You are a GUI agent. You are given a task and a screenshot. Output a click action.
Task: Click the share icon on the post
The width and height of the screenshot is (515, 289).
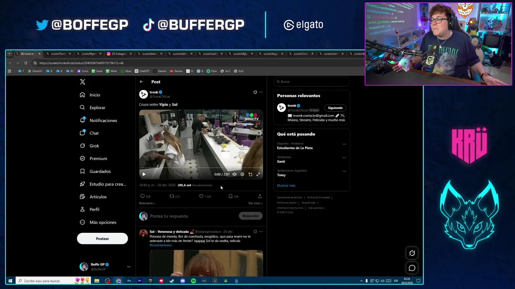(x=260, y=196)
